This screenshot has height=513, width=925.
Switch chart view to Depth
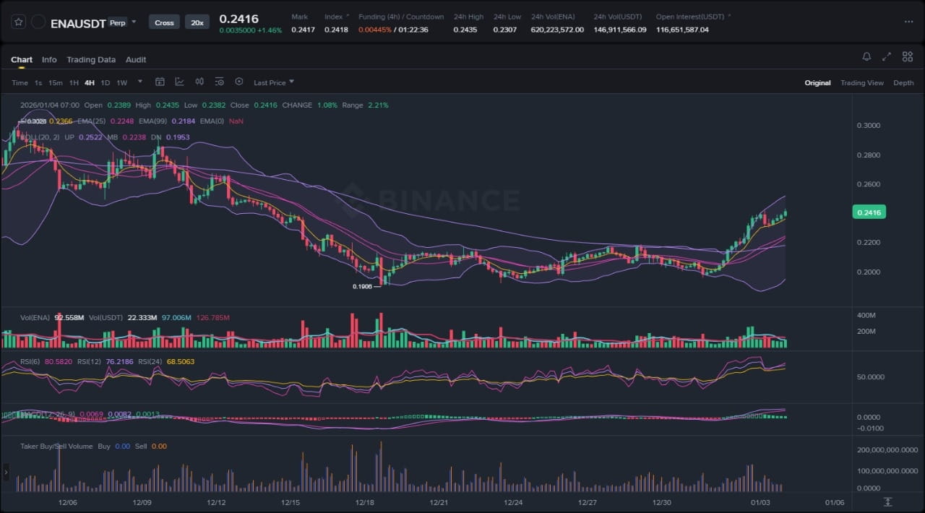903,83
